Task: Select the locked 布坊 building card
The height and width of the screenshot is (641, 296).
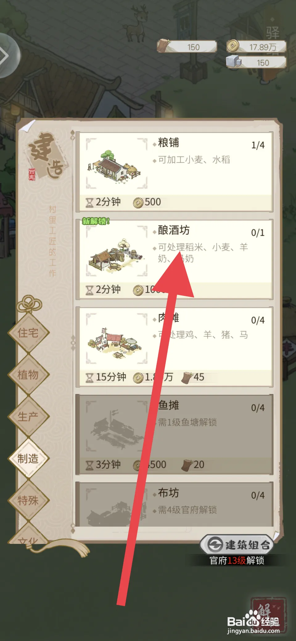Action: [x=174, y=504]
